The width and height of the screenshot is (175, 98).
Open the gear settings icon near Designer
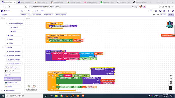pos(158,15)
